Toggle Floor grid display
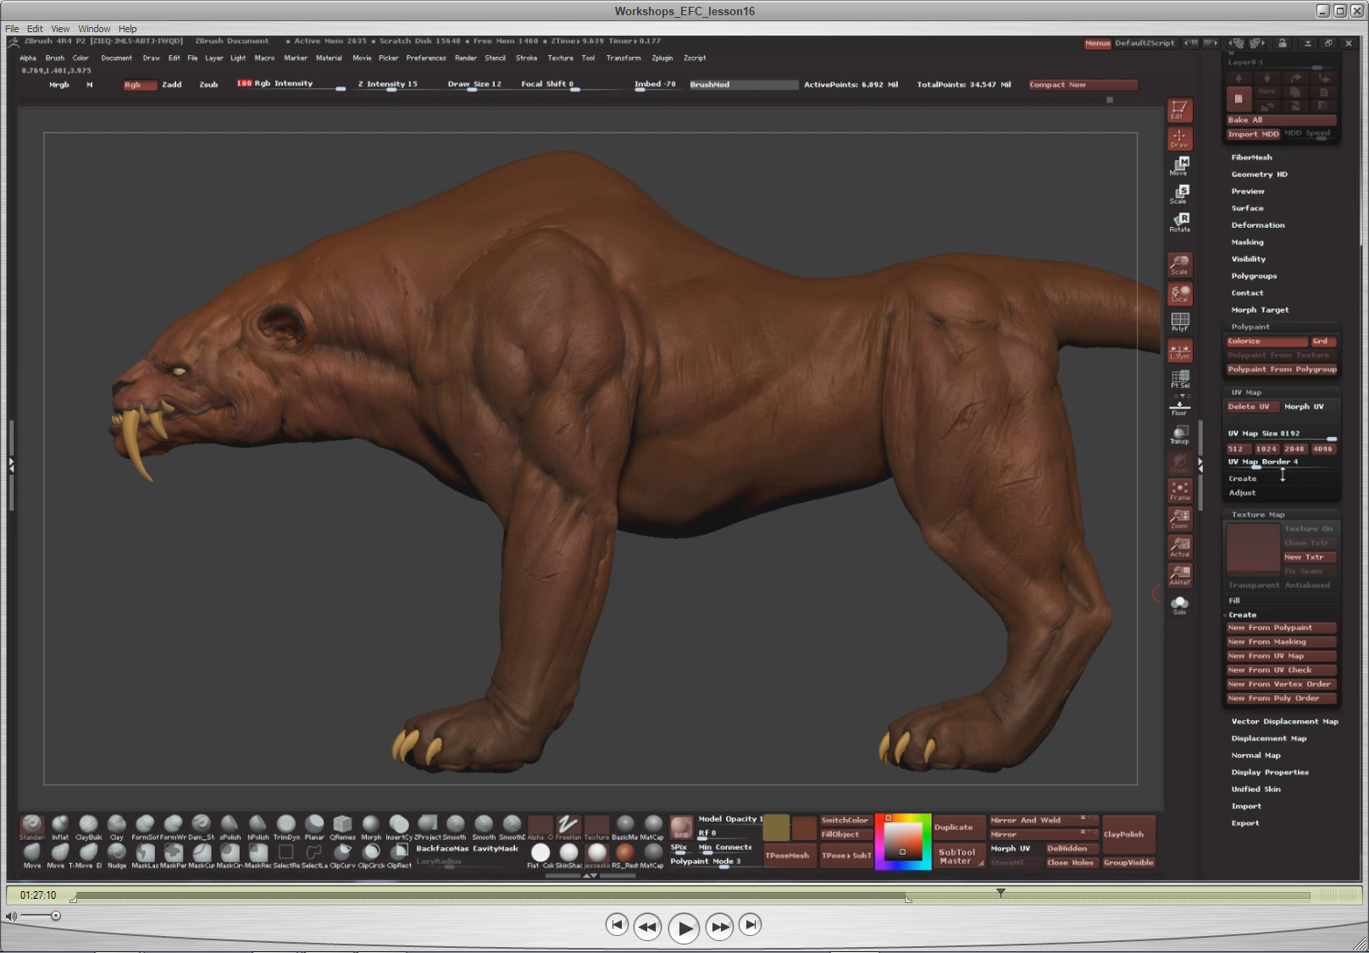The width and height of the screenshot is (1369, 953). click(x=1179, y=407)
